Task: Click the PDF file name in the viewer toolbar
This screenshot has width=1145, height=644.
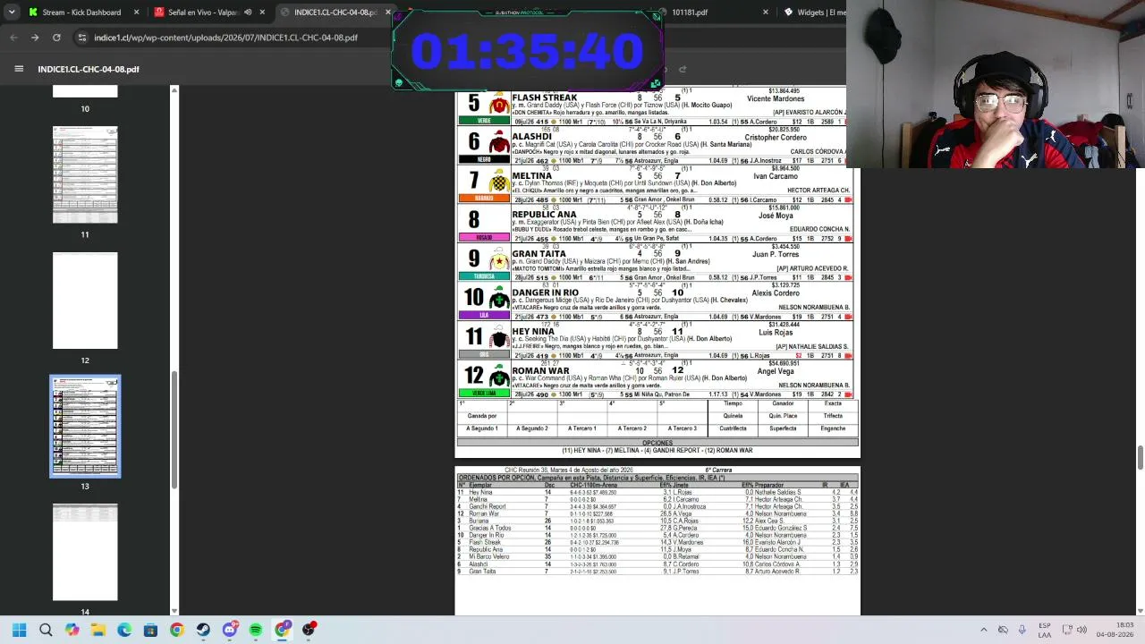Action: click(89, 69)
